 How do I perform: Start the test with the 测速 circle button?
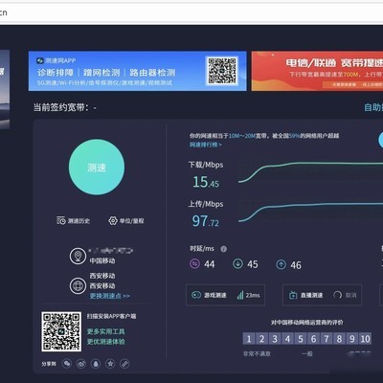click(97, 167)
